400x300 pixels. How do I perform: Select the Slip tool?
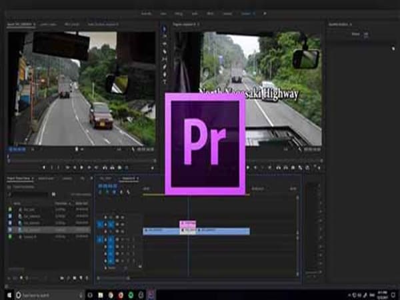(x=164, y=59)
